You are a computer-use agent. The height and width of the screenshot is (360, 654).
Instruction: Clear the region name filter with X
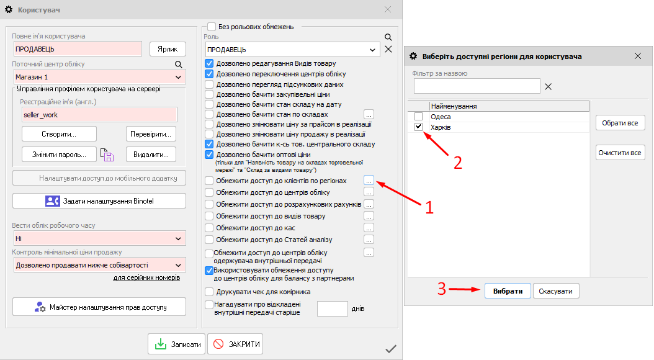pyautogui.click(x=548, y=86)
